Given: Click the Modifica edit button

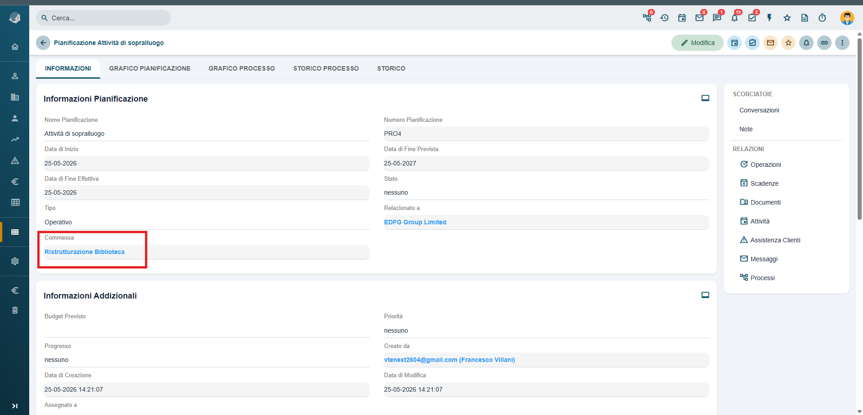Looking at the screenshot, I should 698,43.
